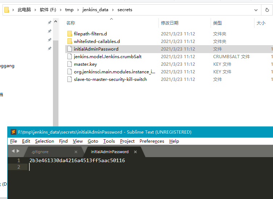Sort files by 大小 column
The width and height of the screenshot is (273, 199).
tap(261, 23)
